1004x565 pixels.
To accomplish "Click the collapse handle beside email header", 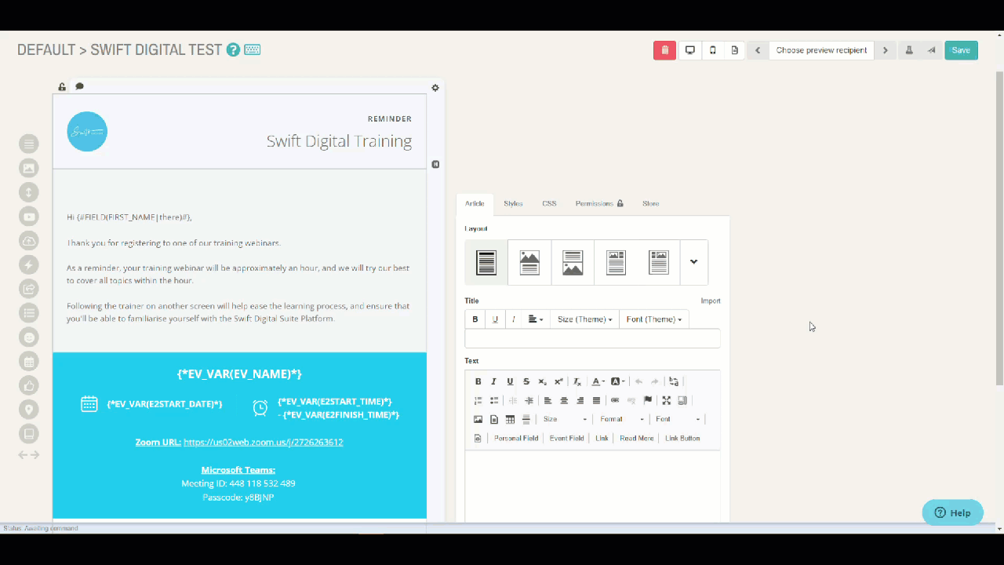I will (435, 165).
